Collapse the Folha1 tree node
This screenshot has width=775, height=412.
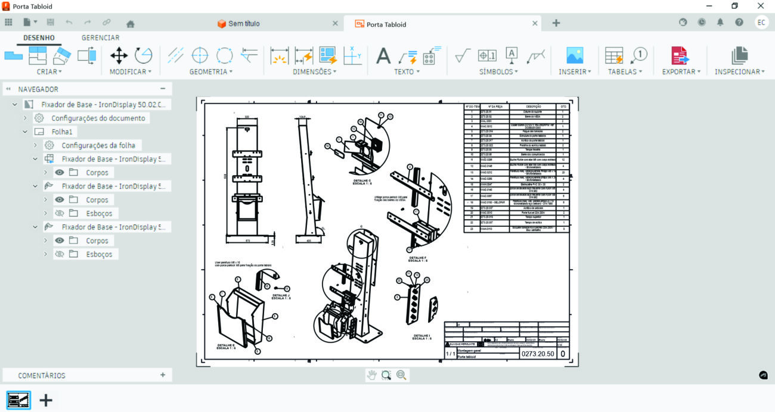coord(25,132)
